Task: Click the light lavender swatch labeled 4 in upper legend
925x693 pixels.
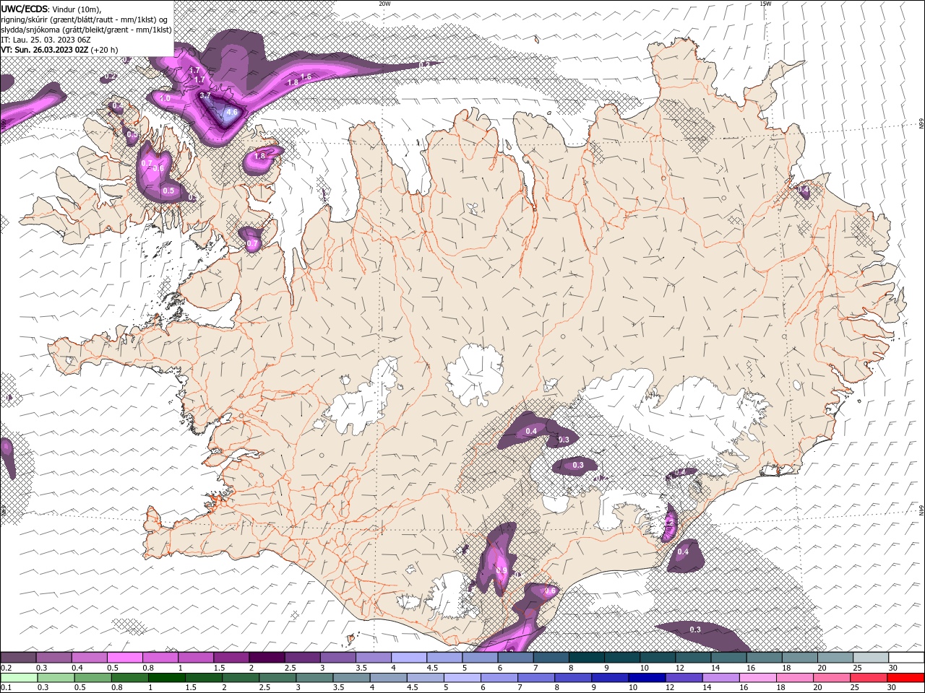Action: tap(408, 658)
